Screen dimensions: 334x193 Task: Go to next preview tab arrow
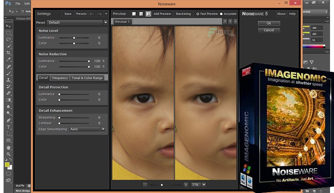tap(230, 21)
